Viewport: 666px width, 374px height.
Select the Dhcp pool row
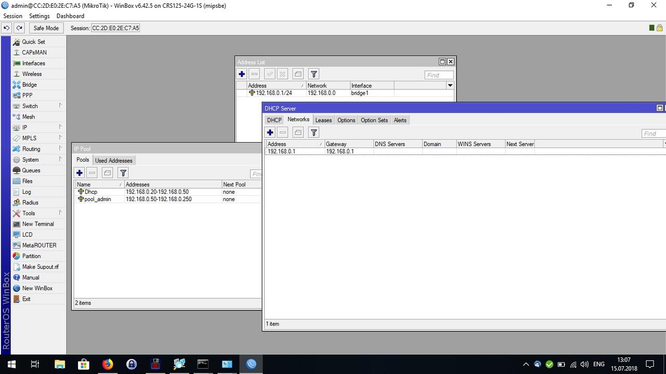[x=168, y=192]
